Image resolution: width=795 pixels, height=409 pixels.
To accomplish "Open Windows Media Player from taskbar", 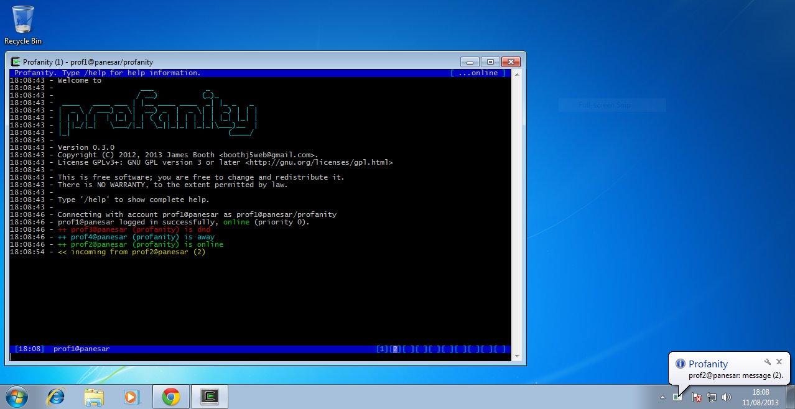I will (x=132, y=397).
